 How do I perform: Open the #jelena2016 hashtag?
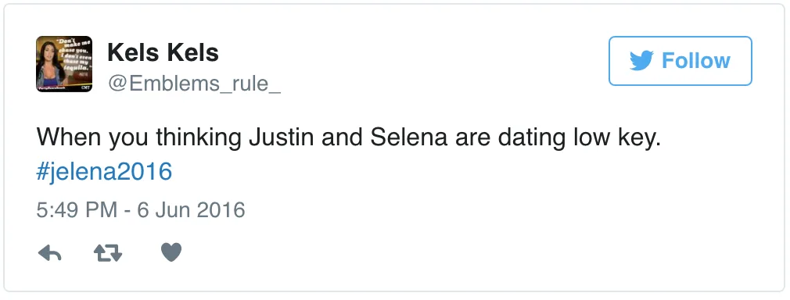[x=104, y=172]
